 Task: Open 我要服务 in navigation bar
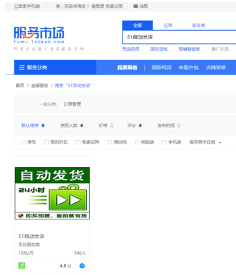(127, 67)
